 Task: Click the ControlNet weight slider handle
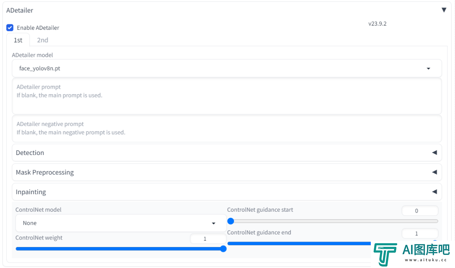point(223,249)
